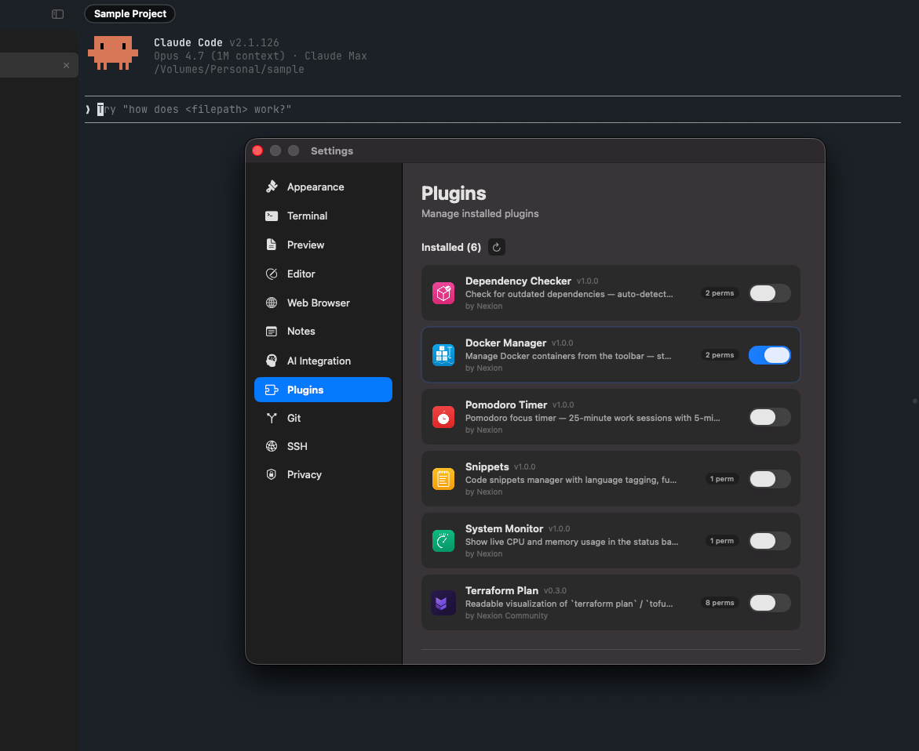Click the Pomodoro Timer plugin icon
The width and height of the screenshot is (919, 751).
point(443,417)
